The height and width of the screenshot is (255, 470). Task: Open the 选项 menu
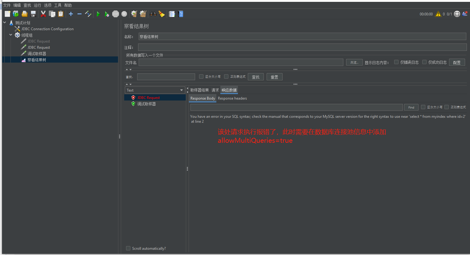(x=47, y=5)
